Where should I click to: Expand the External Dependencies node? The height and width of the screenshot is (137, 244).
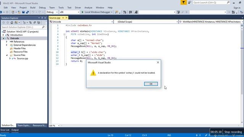(7, 45)
